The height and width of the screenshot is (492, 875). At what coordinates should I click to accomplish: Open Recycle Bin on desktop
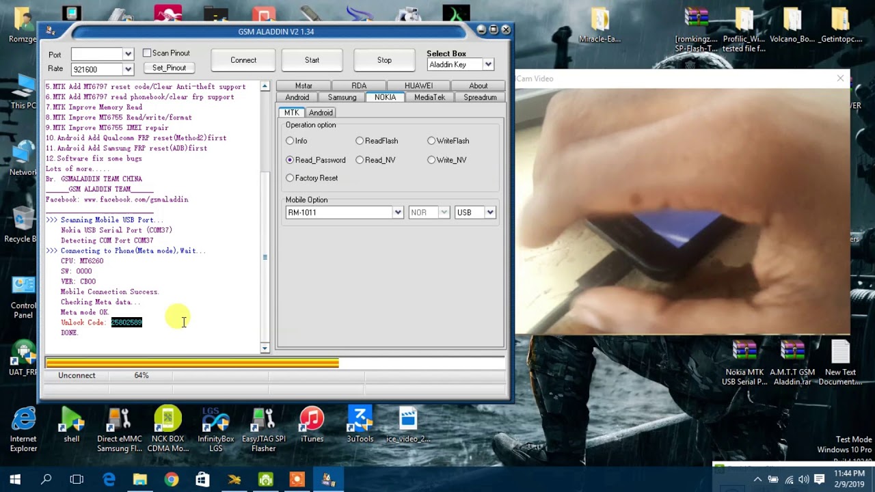[22, 224]
